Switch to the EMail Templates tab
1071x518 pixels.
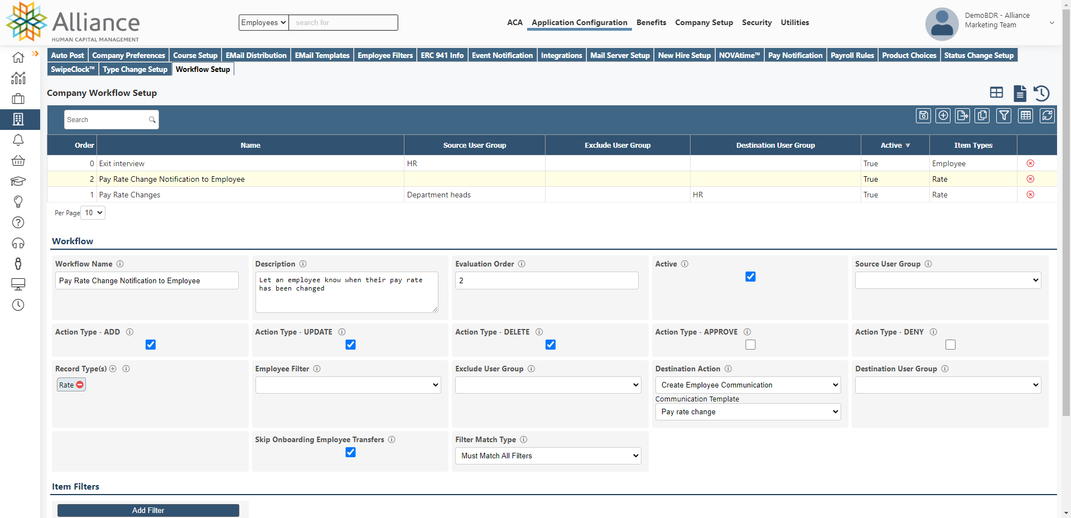coord(322,55)
